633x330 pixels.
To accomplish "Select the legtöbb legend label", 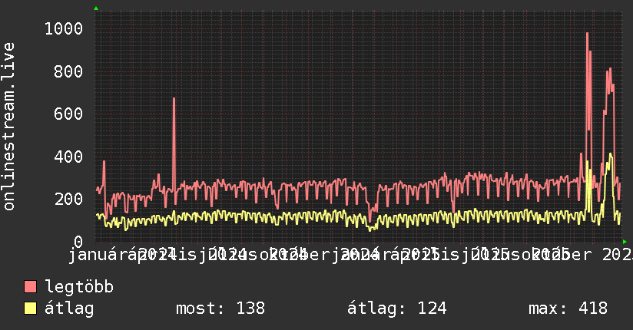I will pos(79,286).
